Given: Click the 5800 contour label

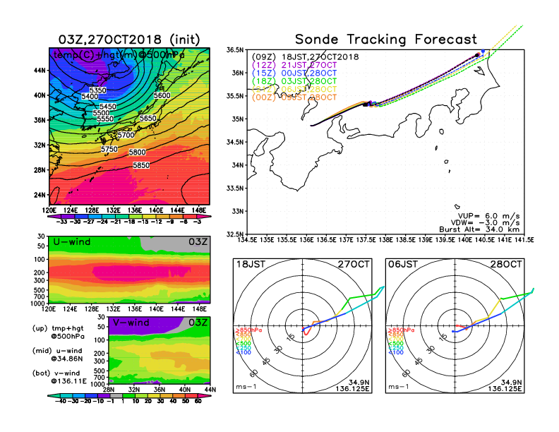Looking at the screenshot, I should 137,152.
